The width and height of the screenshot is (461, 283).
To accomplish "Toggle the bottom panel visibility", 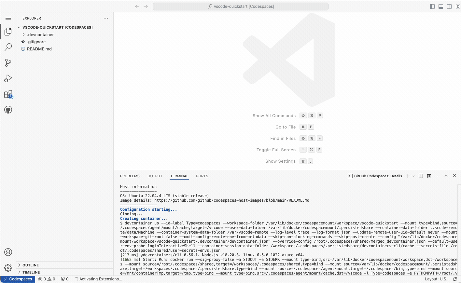I will pos(441,7).
